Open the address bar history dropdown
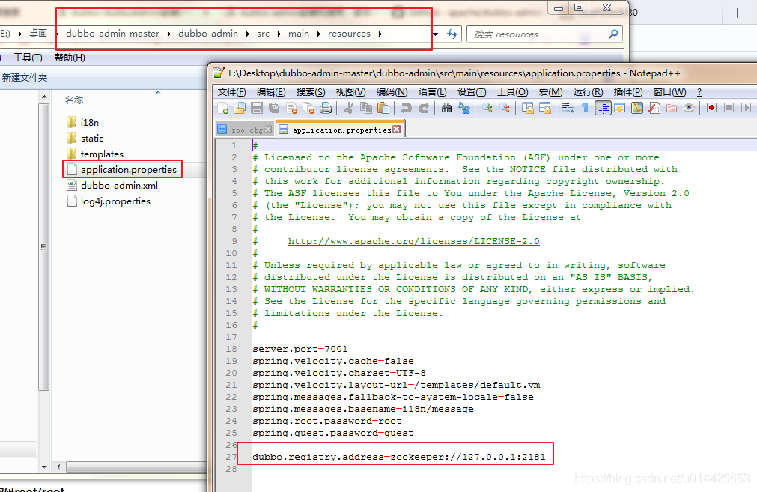 tap(436, 34)
